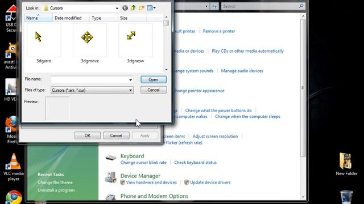Click the search magnifier icon in Control Panel

tap(301, 6)
